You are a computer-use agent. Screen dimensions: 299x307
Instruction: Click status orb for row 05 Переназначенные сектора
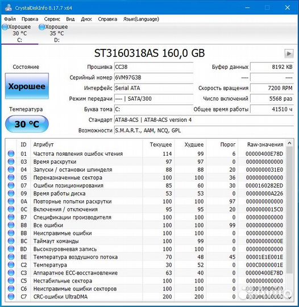pyautogui.click(x=11, y=177)
